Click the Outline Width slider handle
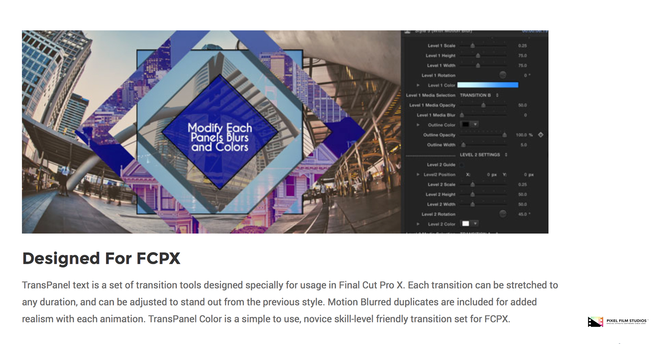Screen dimensions: 661x344 463,145
